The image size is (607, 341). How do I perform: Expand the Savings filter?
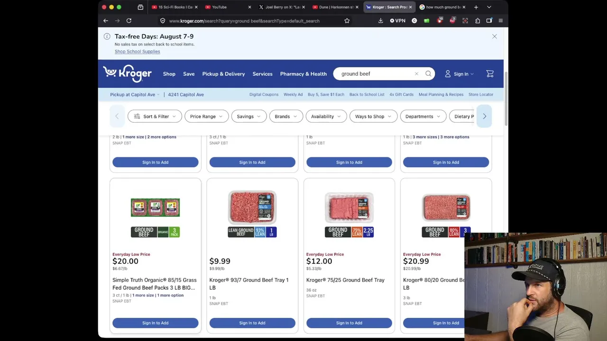point(248,117)
